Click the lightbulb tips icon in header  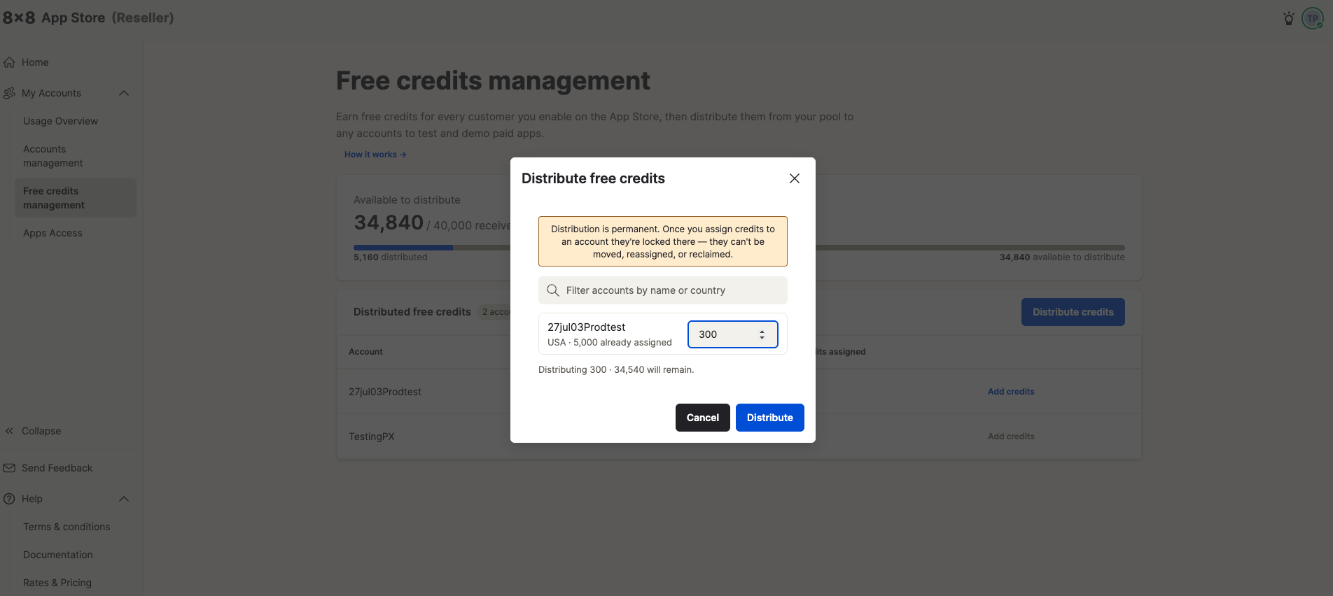point(1288,18)
